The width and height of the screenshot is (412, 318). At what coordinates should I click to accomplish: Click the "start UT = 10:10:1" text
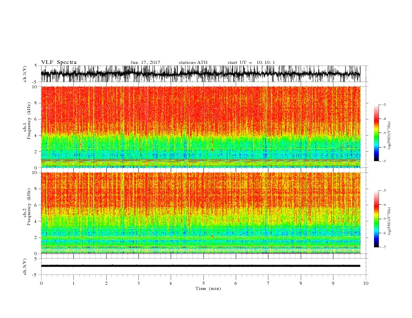coord(251,62)
